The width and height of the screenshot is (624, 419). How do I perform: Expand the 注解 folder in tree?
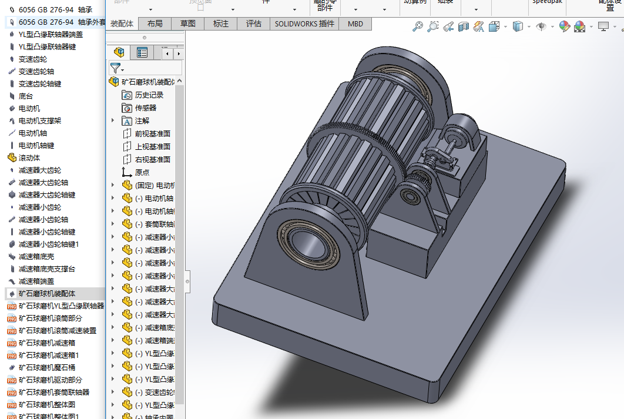(x=113, y=120)
